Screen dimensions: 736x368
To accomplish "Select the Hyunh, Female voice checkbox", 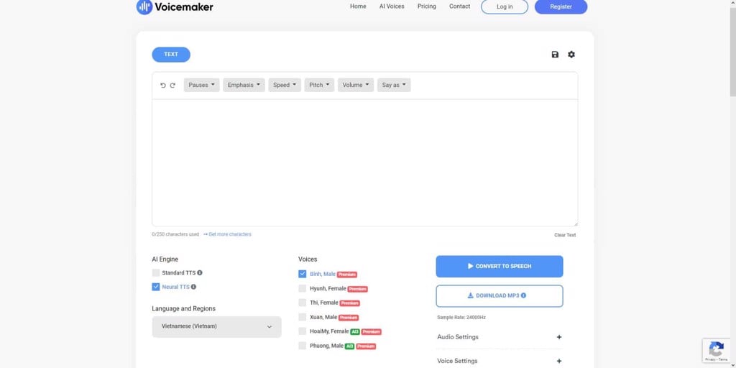I will [x=303, y=289].
